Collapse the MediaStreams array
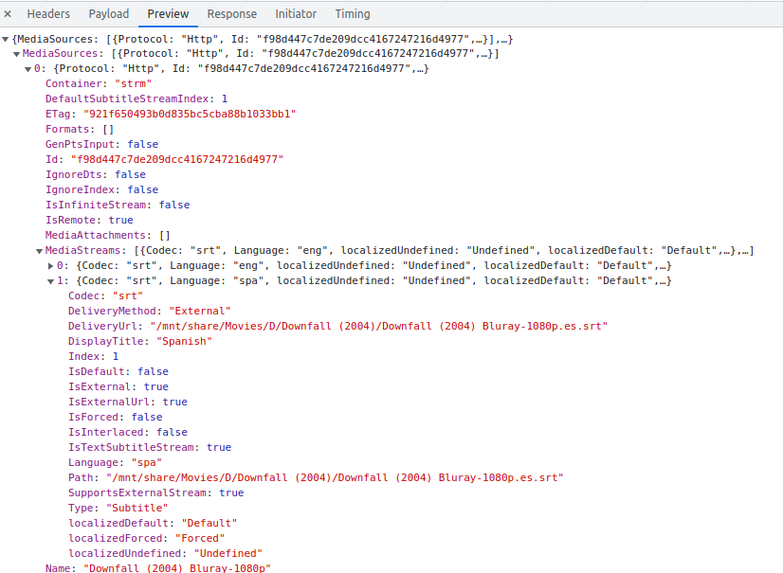The width and height of the screenshot is (783, 573). 39,250
